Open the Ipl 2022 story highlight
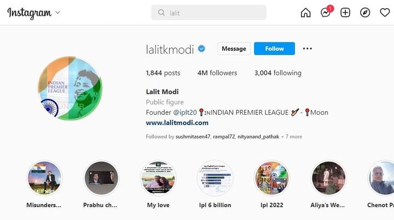This screenshot has width=394, height=220. point(272,184)
